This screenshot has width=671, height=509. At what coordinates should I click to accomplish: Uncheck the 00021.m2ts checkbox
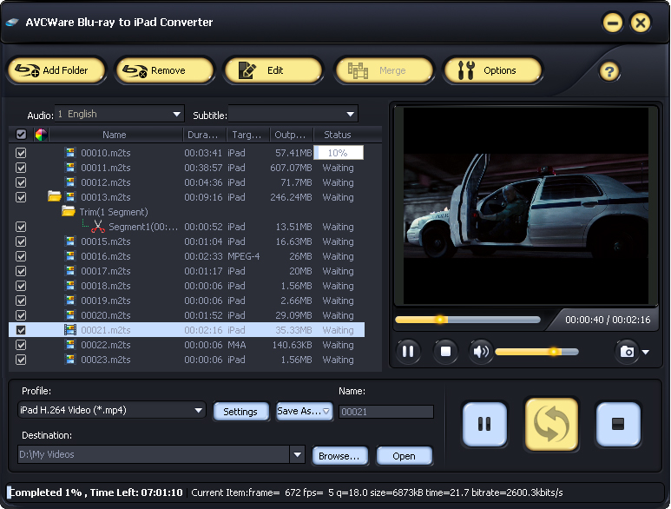(x=21, y=330)
